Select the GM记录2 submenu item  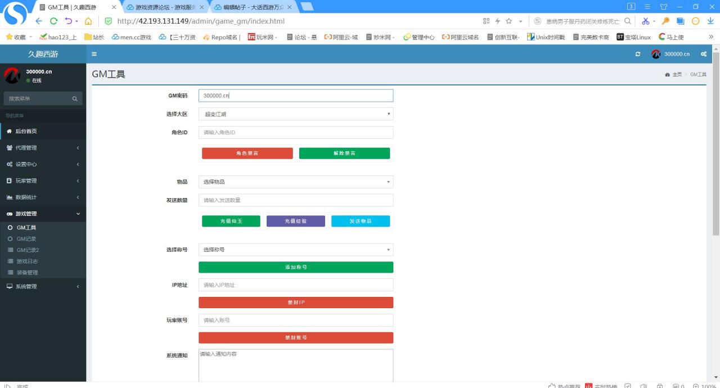(43, 250)
